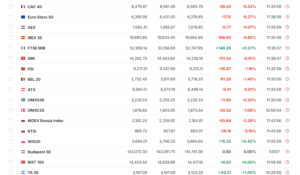The width and height of the screenshot is (300, 175).
Task: Click the EU flag icon by Euro Stoxx 50
Action: pyautogui.click(x=23, y=17)
